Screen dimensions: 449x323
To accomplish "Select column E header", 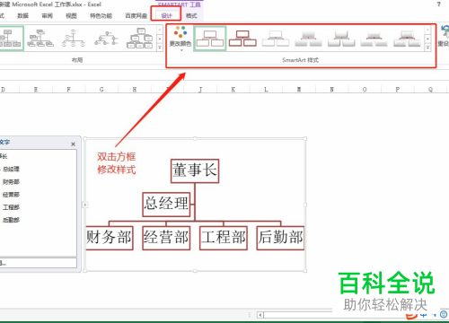I will pos(36,89).
